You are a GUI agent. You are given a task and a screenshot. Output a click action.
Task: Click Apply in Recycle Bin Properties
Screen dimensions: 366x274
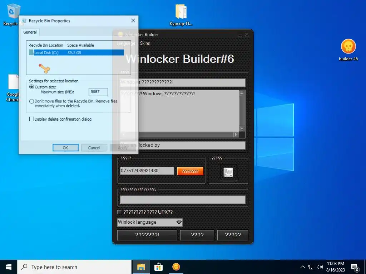123,148
